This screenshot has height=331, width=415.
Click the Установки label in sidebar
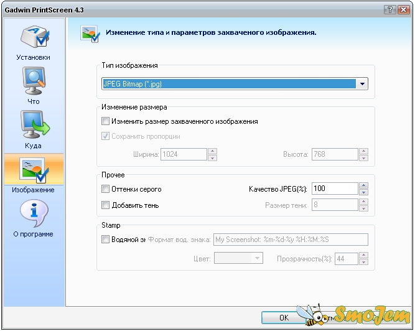[x=34, y=57]
